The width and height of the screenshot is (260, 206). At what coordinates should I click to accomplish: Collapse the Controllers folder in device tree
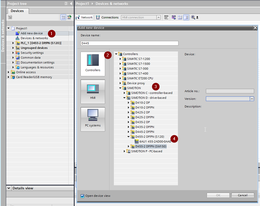click(x=116, y=54)
